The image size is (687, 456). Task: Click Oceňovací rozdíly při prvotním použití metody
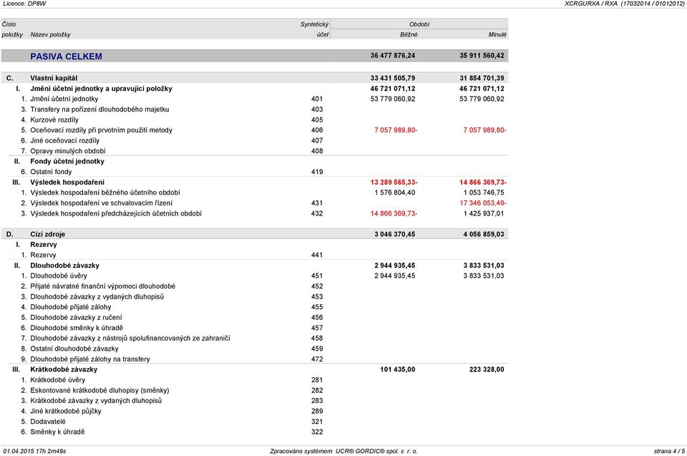[x=101, y=130]
